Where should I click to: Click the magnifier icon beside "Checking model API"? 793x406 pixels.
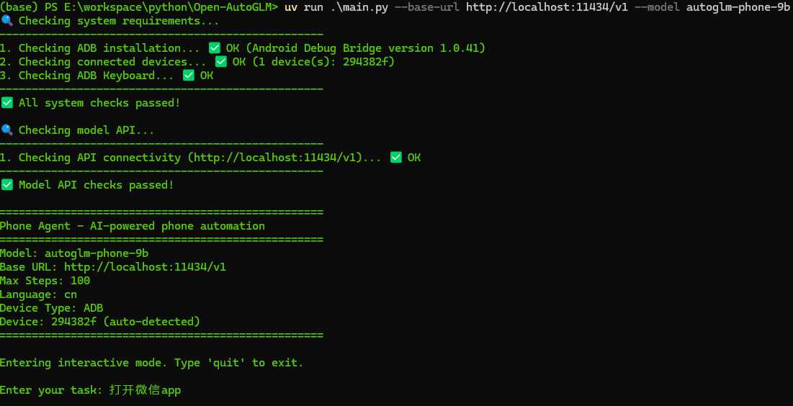coord(6,130)
